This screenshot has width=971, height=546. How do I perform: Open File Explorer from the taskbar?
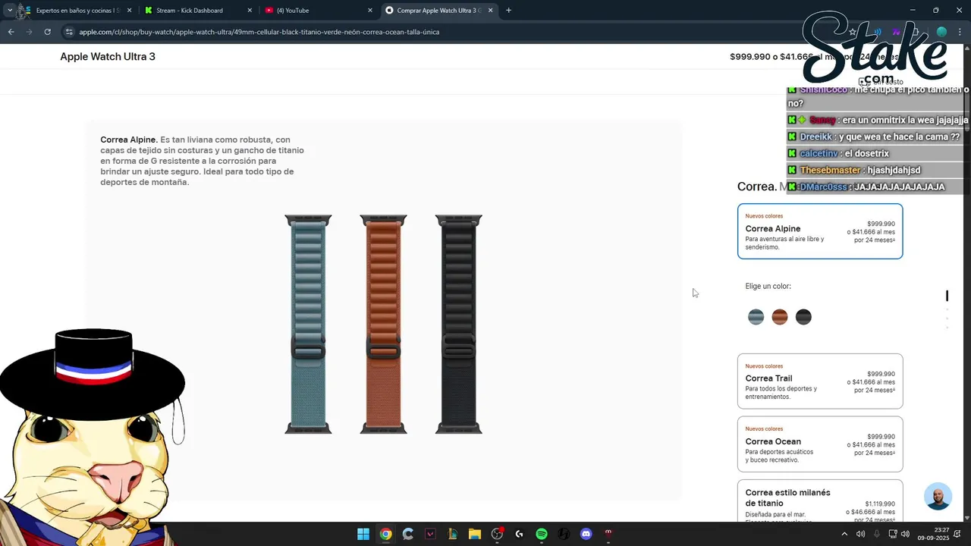(x=474, y=534)
